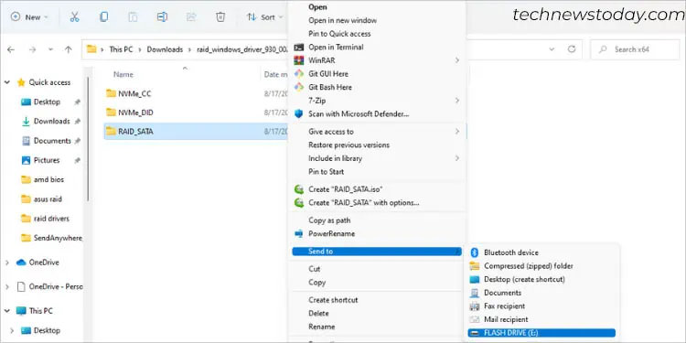Collapse the This PC tree node
This screenshot has width=686, height=343.
7,311
